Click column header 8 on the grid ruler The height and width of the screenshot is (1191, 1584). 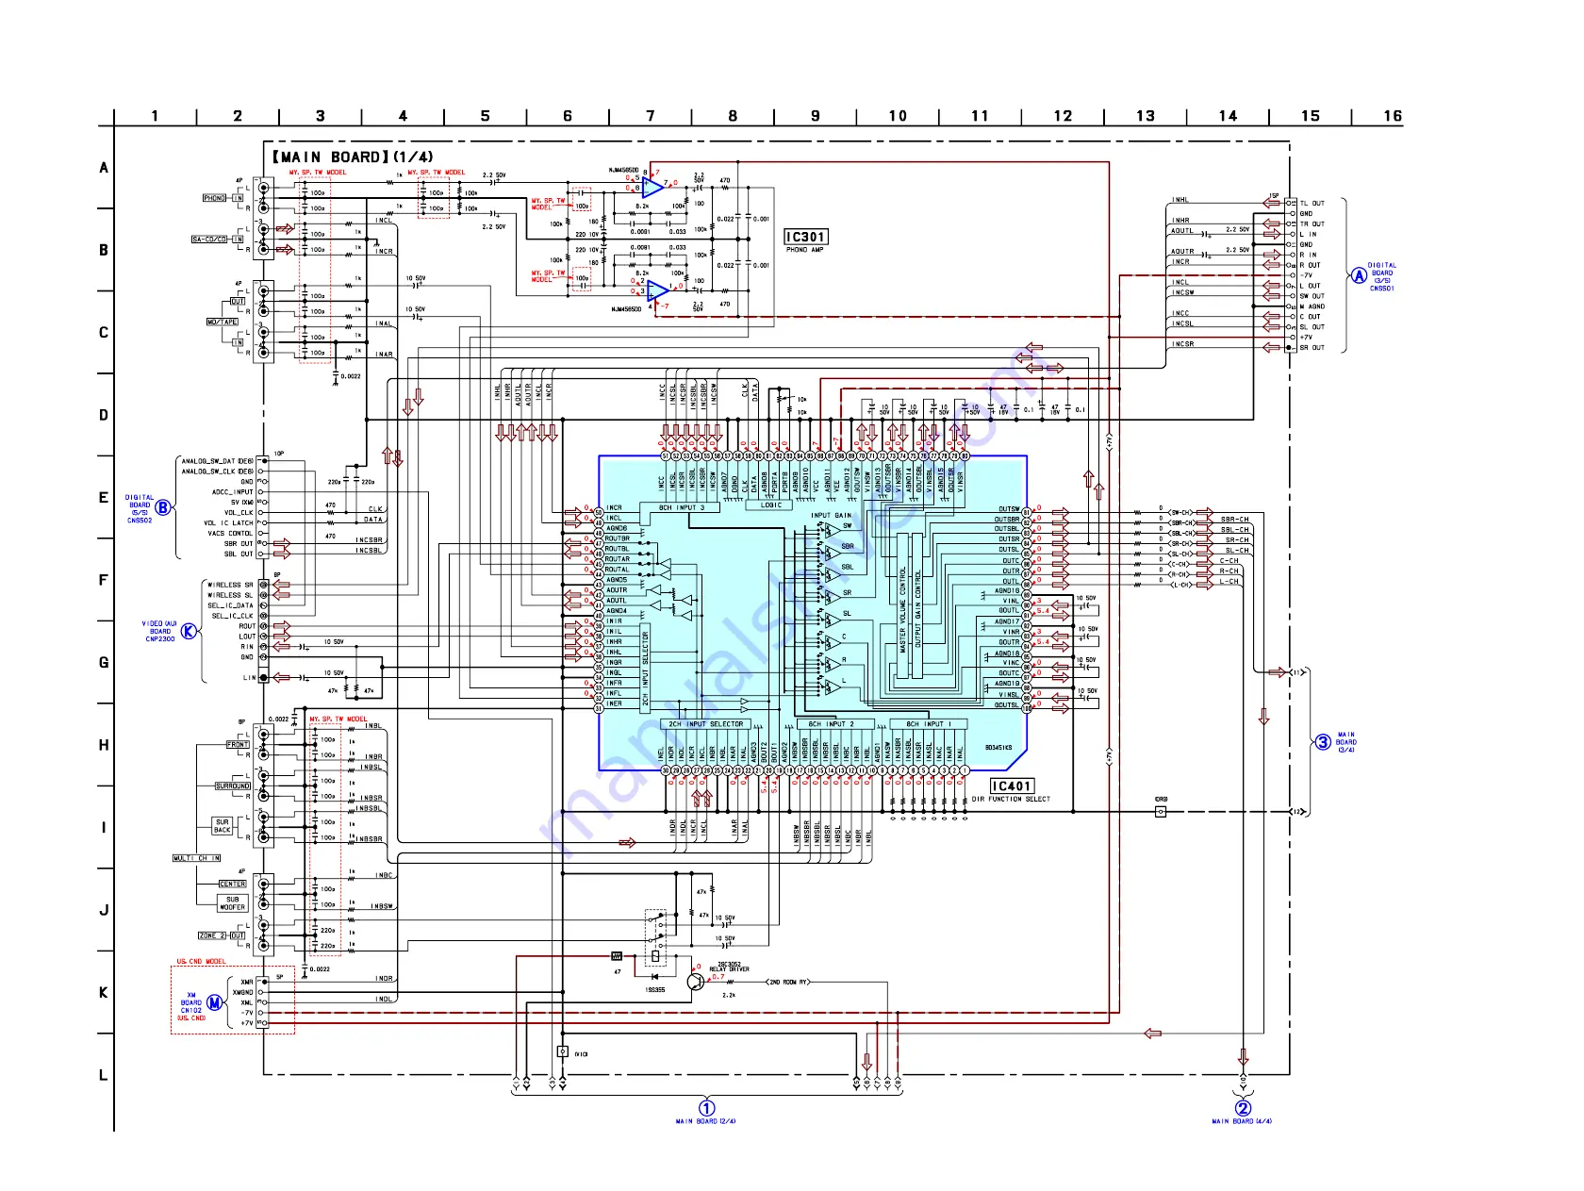pos(733,116)
